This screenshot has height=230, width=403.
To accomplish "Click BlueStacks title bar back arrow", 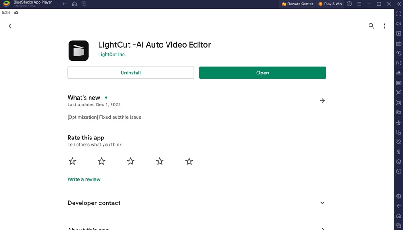I will [64, 4].
